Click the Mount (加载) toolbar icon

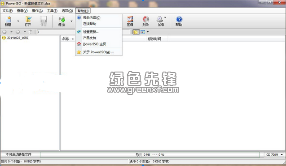(x=161, y=21)
